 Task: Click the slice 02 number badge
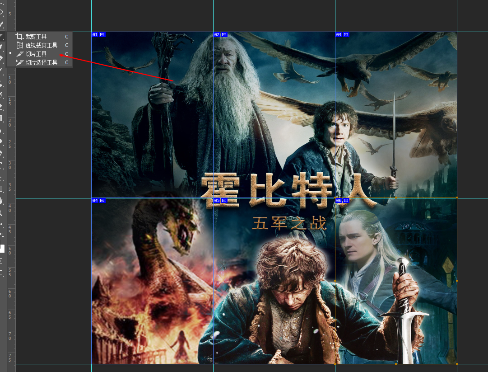coord(217,35)
